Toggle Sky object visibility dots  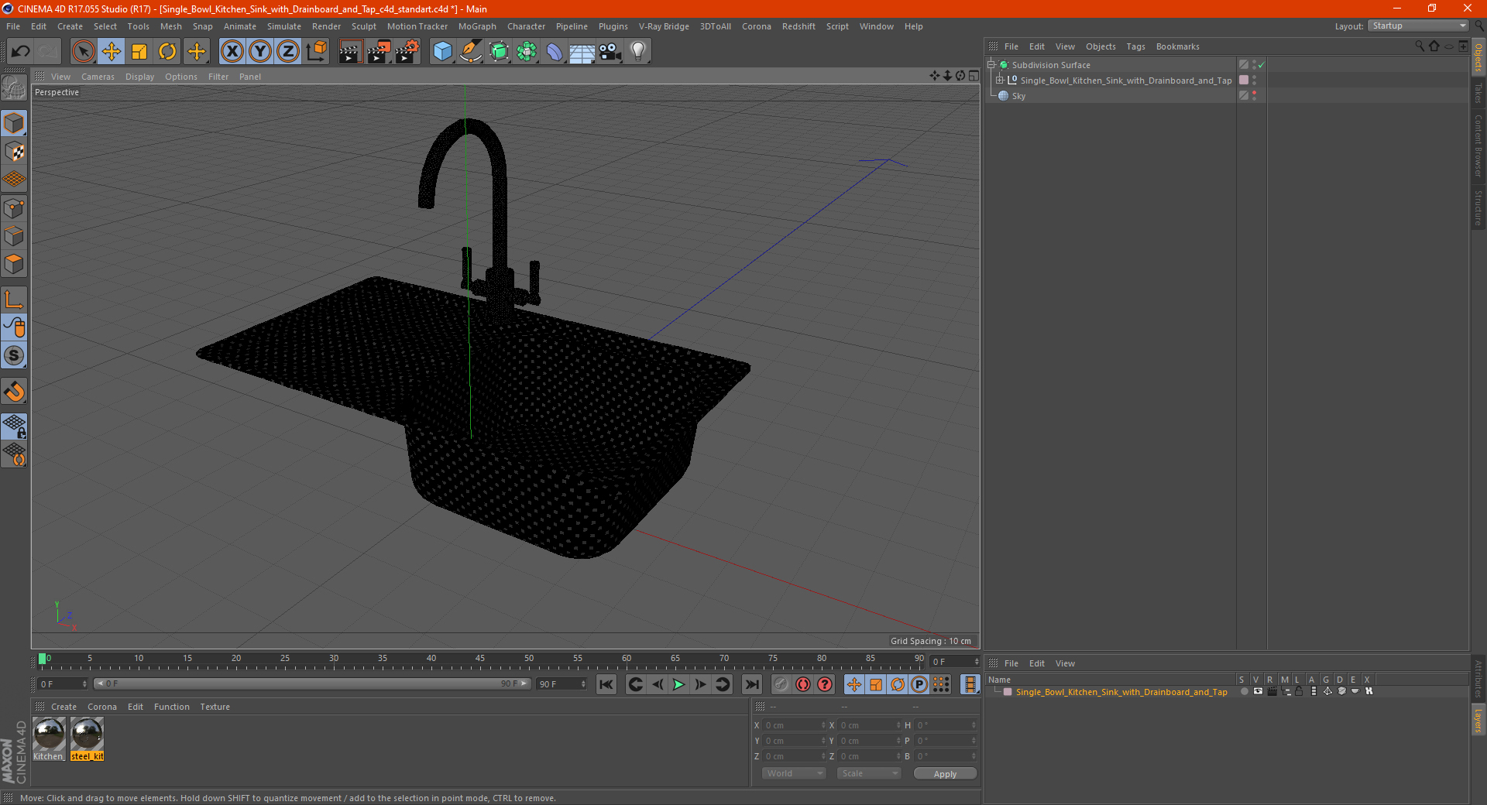pyautogui.click(x=1254, y=96)
